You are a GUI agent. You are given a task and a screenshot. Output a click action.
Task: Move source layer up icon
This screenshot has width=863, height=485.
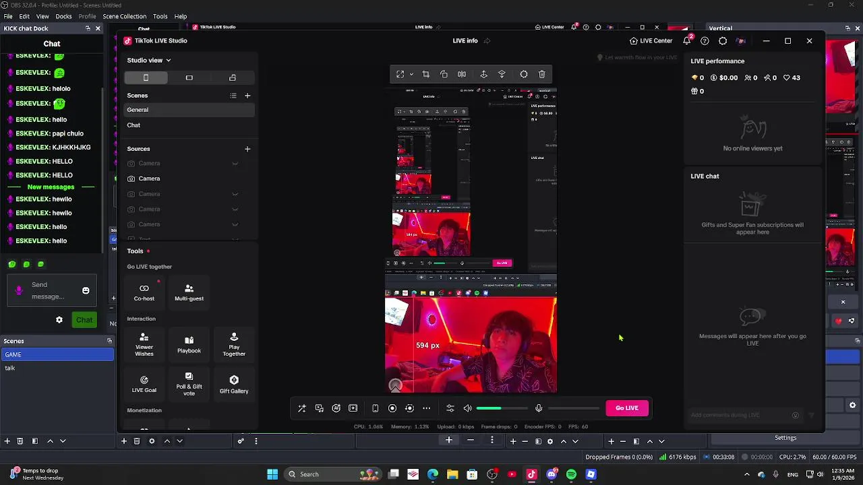[483, 74]
